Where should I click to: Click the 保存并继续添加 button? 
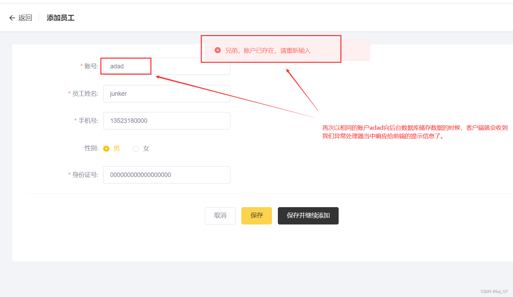tap(308, 216)
